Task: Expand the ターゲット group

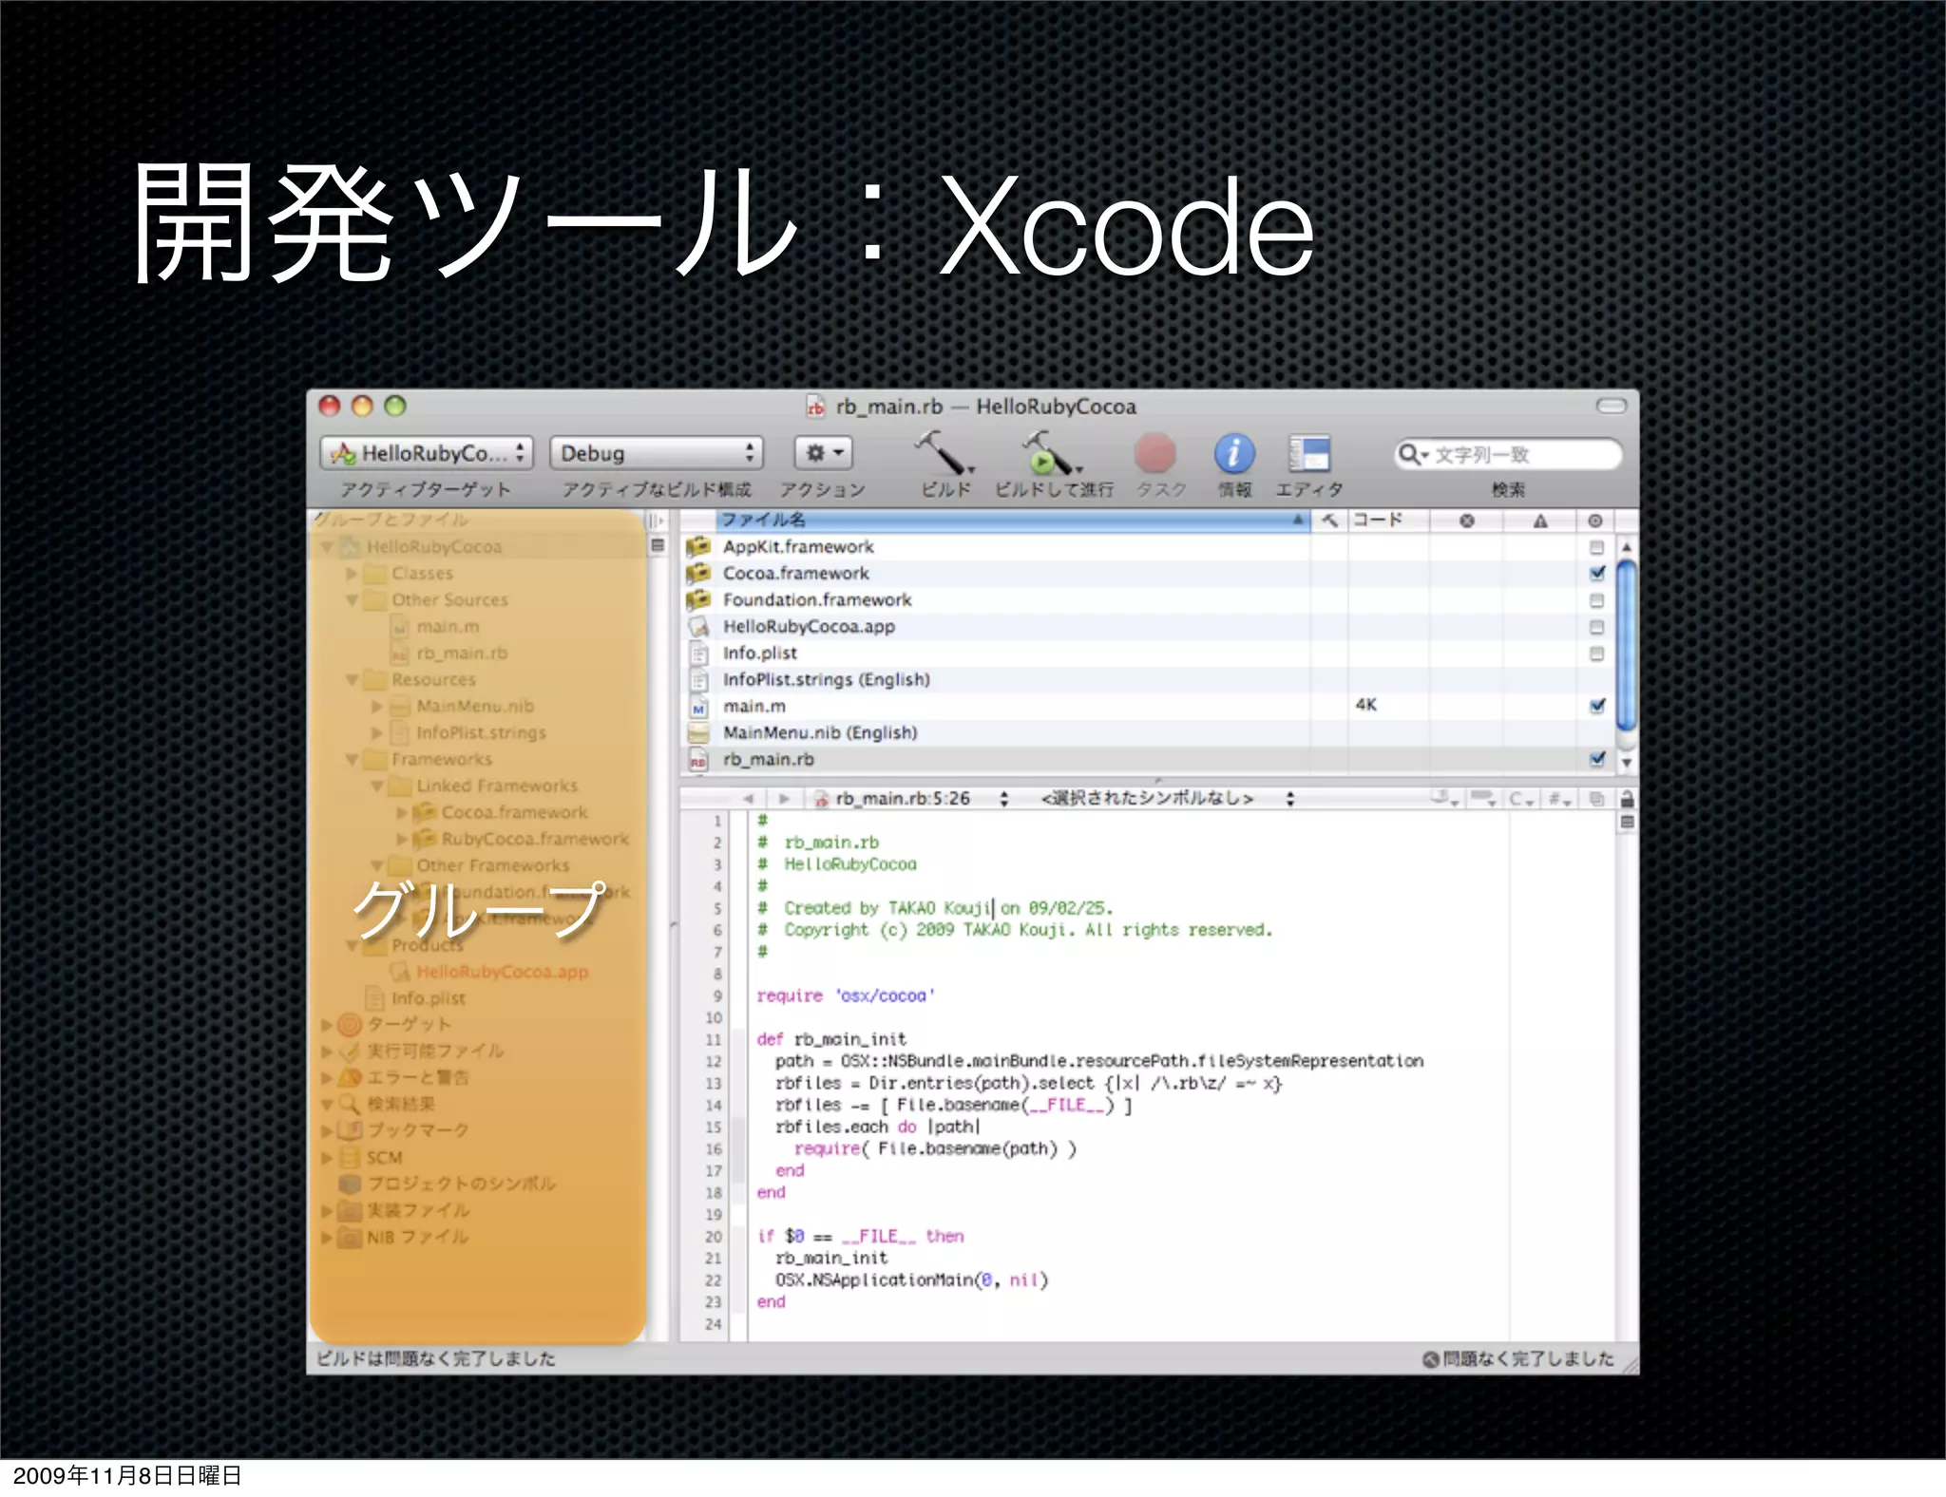Action: coord(326,1025)
